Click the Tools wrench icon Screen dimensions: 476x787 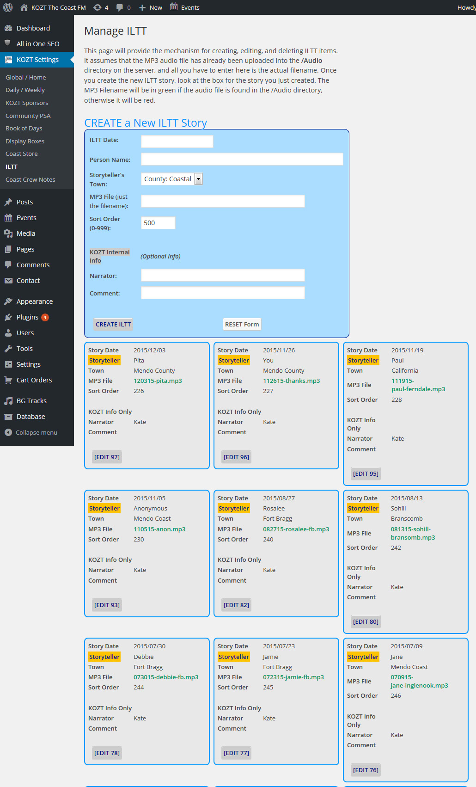pyautogui.click(x=8, y=349)
